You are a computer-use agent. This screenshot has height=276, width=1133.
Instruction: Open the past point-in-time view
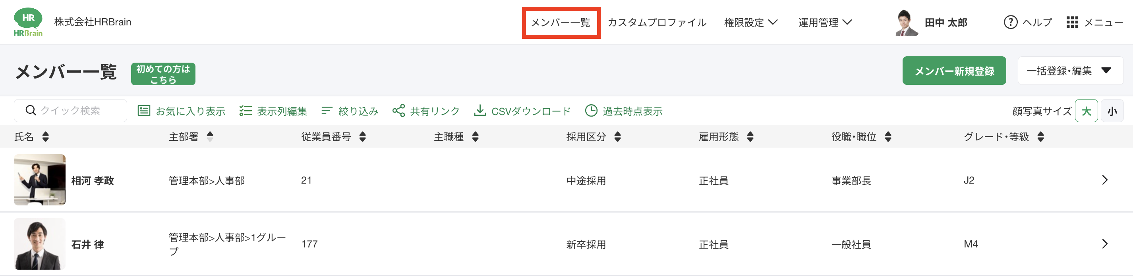(624, 111)
